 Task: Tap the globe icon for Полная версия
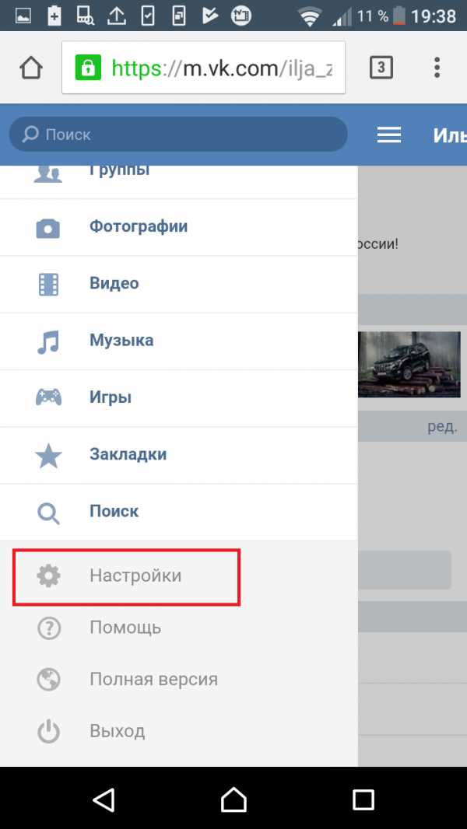click(49, 680)
